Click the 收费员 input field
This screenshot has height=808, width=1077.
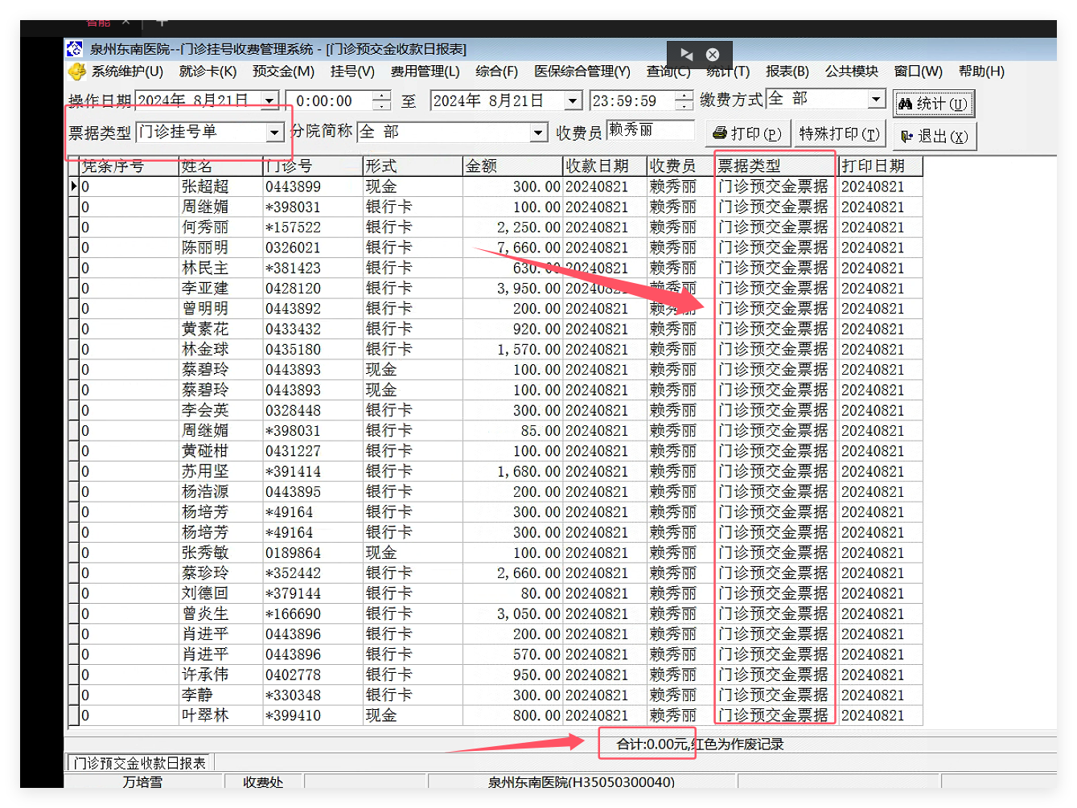650,130
